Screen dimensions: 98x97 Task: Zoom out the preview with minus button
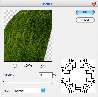(15, 66)
